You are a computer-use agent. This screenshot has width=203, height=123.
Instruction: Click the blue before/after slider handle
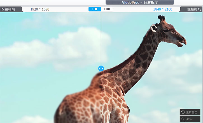click(x=101, y=68)
